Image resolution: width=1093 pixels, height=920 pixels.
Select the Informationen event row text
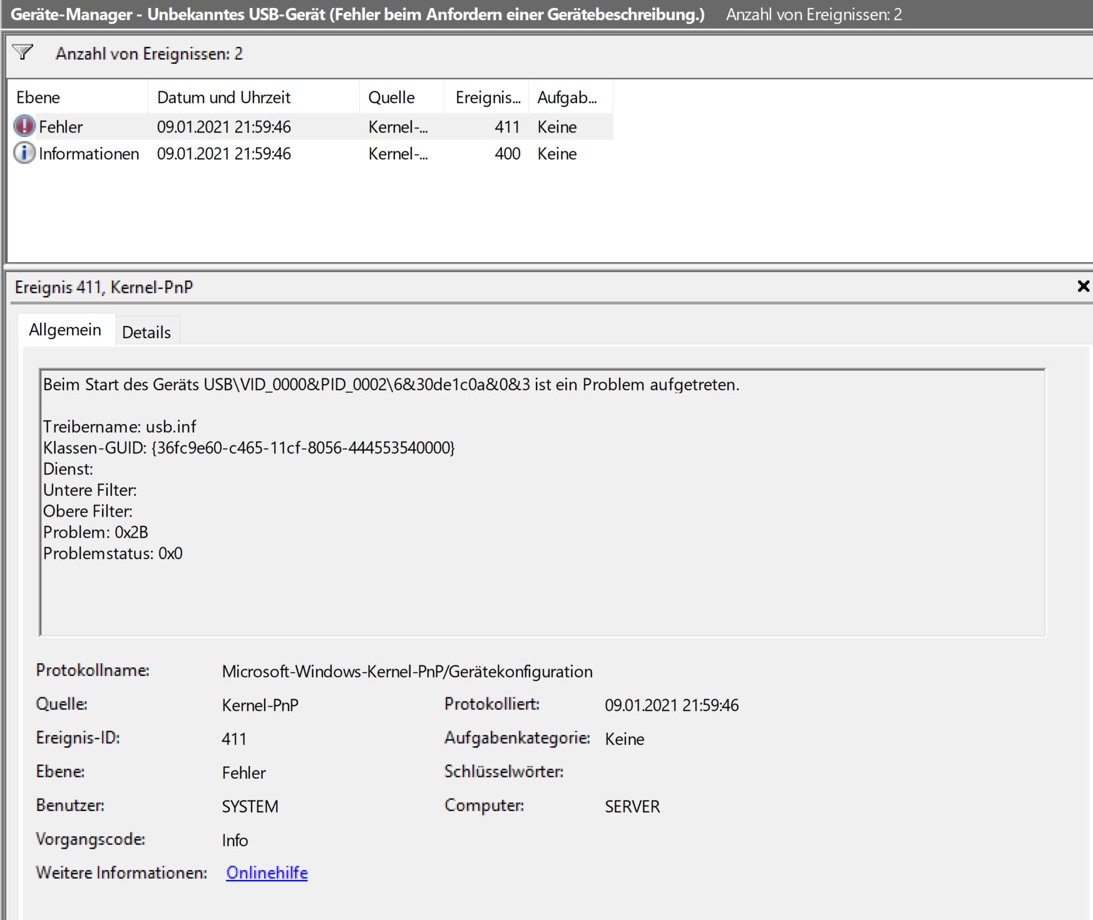pos(89,154)
